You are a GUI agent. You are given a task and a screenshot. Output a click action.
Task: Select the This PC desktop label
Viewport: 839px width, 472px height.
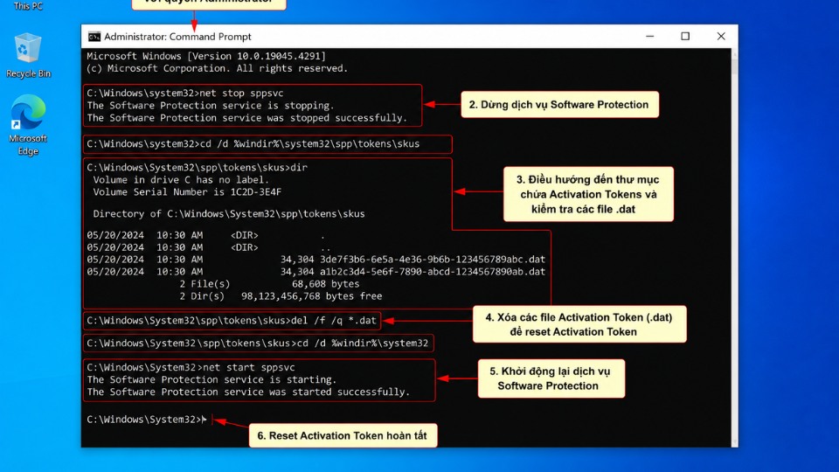click(x=28, y=6)
